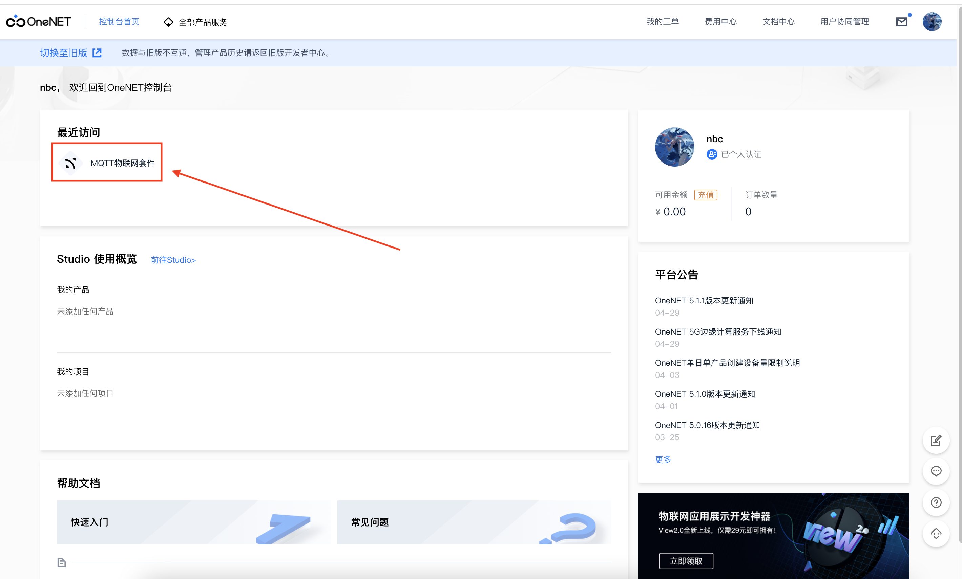This screenshot has width=962, height=579.
Task: Click the diamond icon beside 全部产品服务
Action: 168,22
